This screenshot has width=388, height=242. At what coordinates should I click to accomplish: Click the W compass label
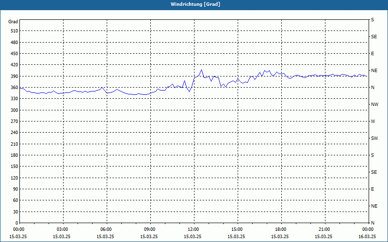tap(373, 121)
